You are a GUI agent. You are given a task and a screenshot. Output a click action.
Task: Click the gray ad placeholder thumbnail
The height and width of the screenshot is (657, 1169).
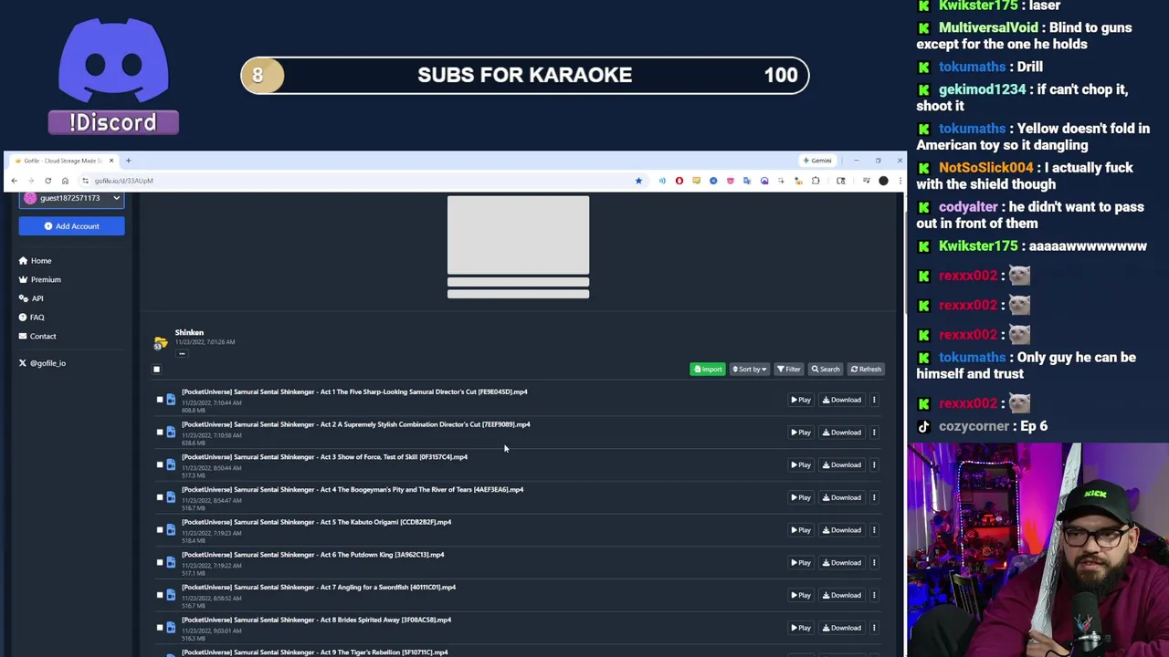pos(518,235)
